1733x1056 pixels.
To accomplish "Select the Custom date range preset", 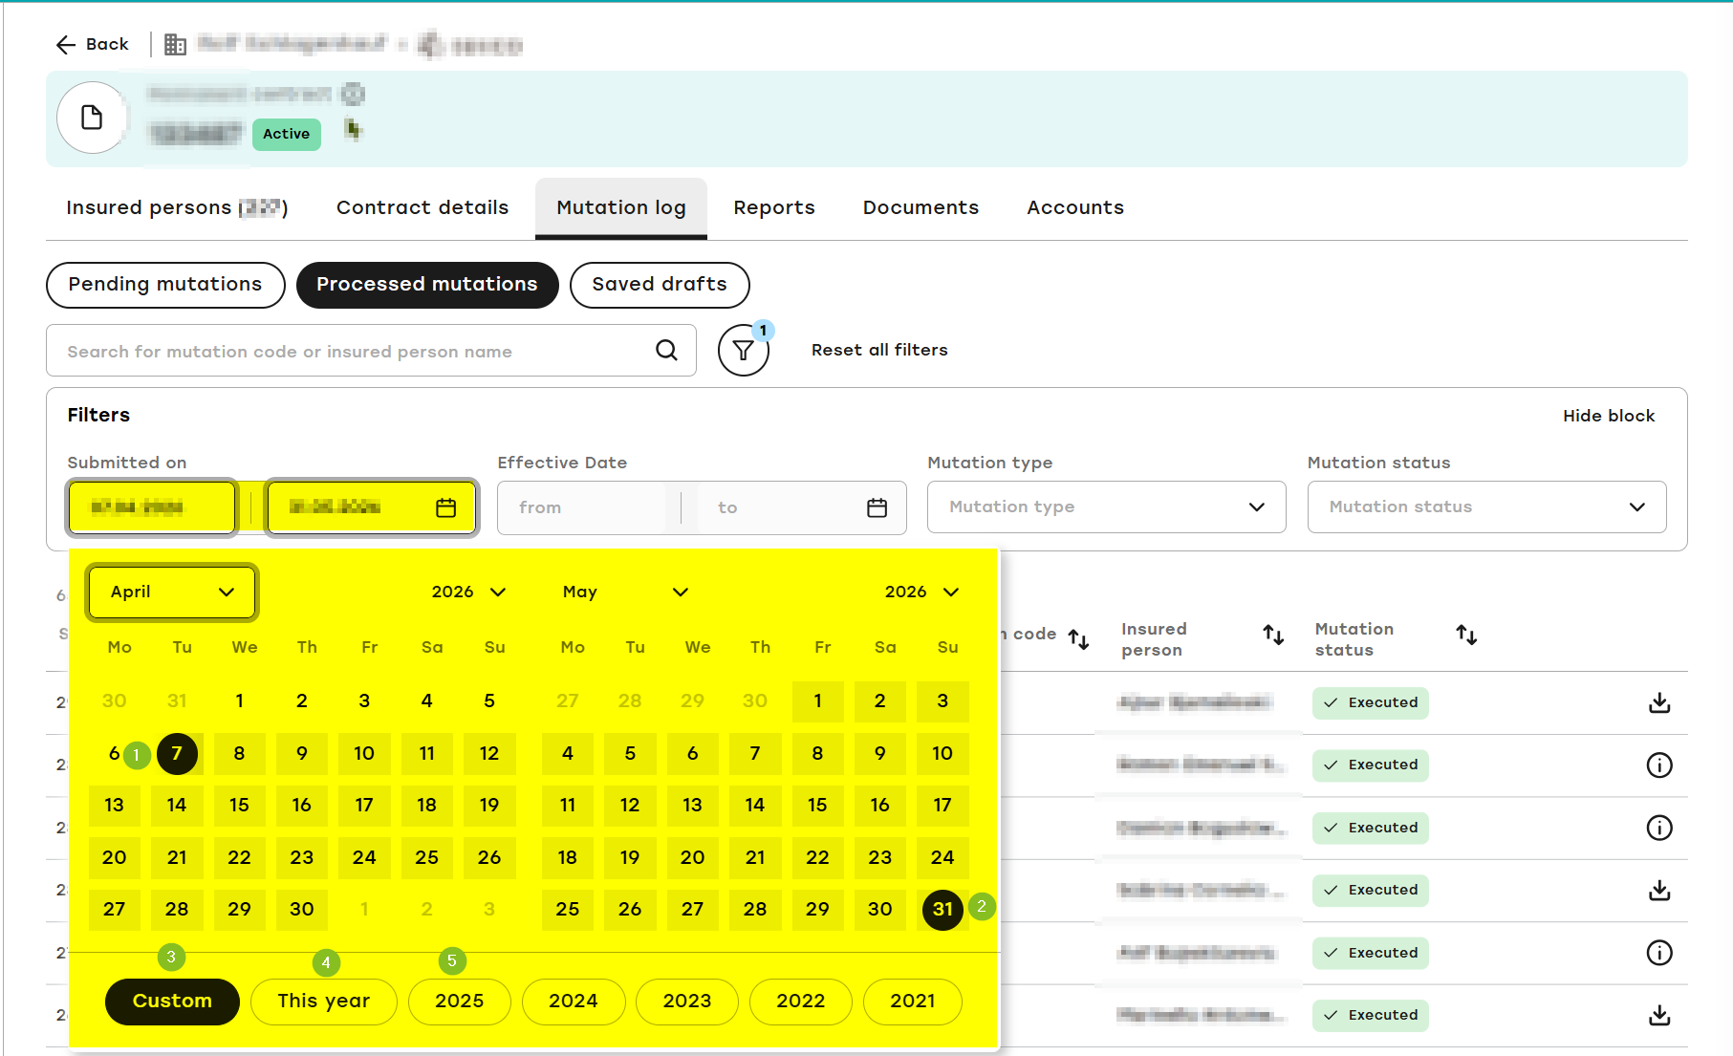I will pos(172,1002).
